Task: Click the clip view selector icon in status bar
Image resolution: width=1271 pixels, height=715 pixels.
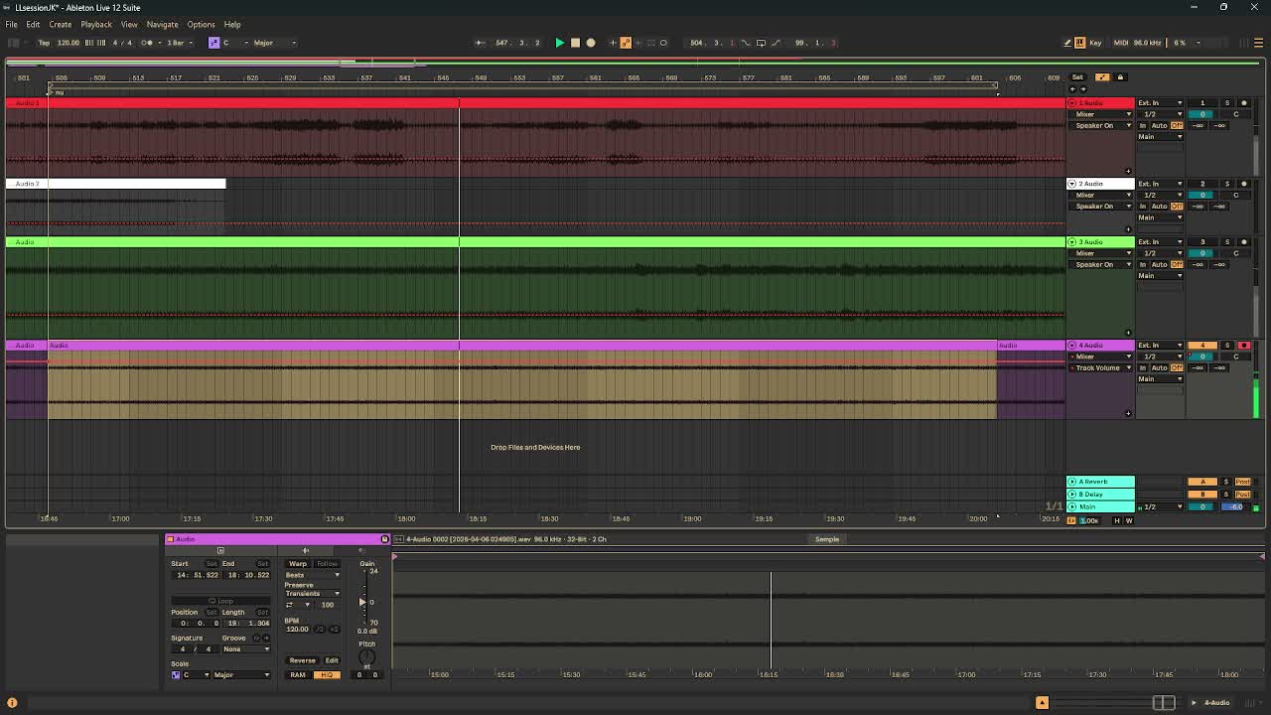Action: [x=1164, y=703]
